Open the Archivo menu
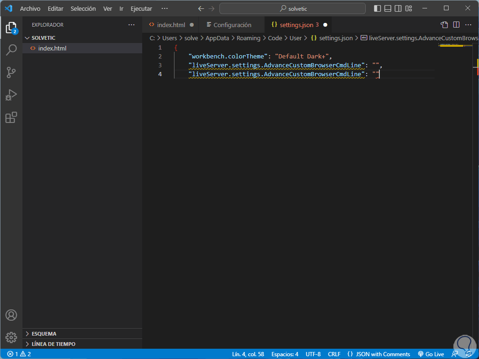 [x=30, y=8]
